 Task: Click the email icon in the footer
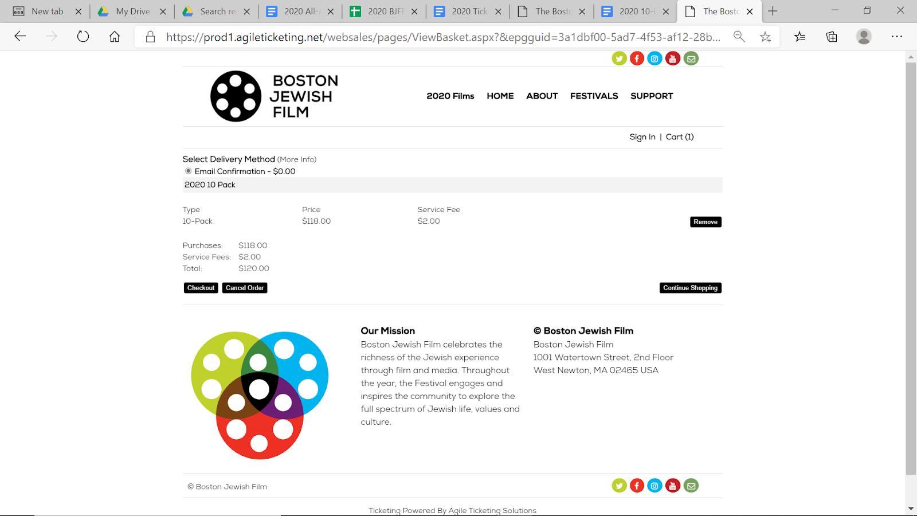coord(691,486)
